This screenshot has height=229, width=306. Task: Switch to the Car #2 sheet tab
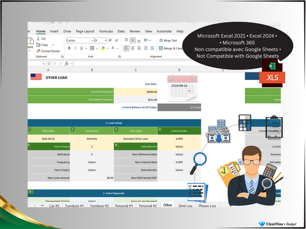pos(54,206)
